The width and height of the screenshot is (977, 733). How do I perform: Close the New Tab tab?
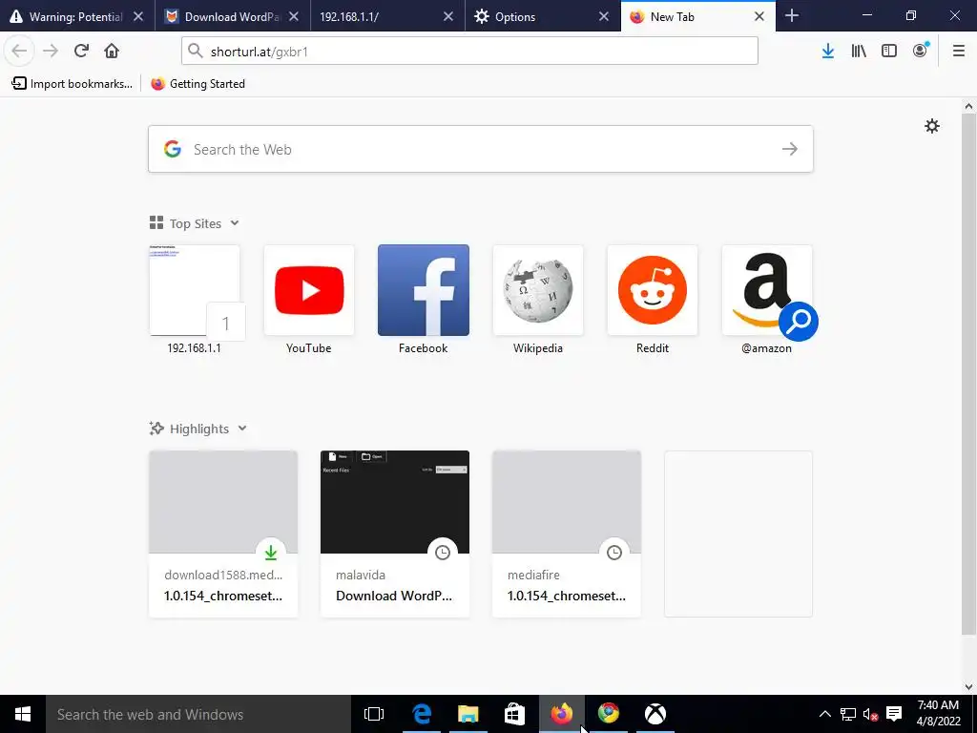coord(759,17)
